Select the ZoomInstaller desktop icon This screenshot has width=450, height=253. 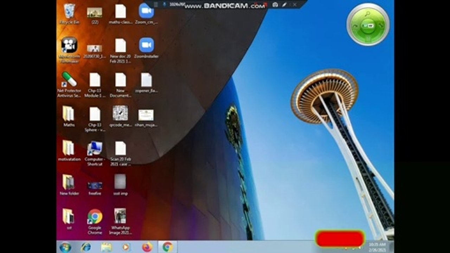[146, 48]
